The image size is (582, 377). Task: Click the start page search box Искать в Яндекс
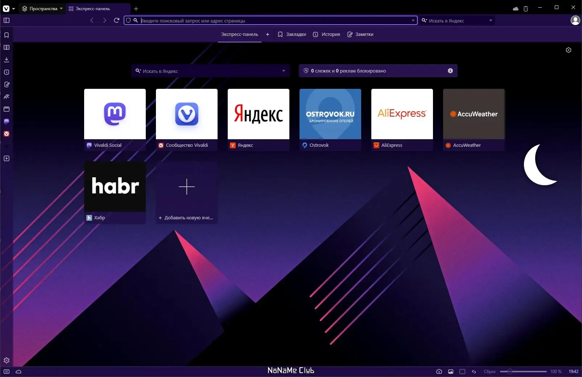click(211, 71)
